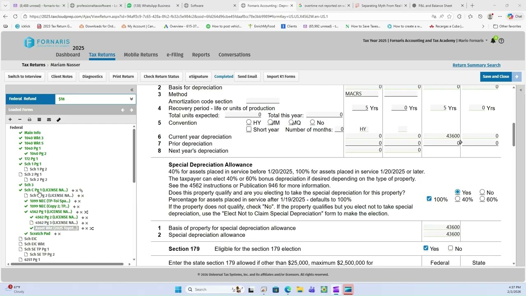Click Save and Close button
Image resolution: width=526 pixels, height=296 pixels.
pos(496,76)
